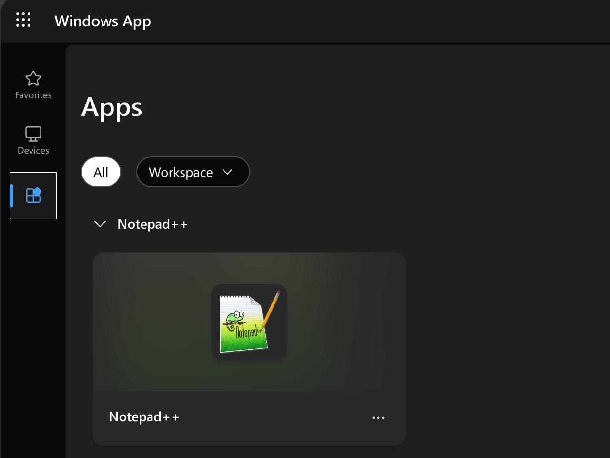Select the Apps icon in sidebar

(x=33, y=196)
